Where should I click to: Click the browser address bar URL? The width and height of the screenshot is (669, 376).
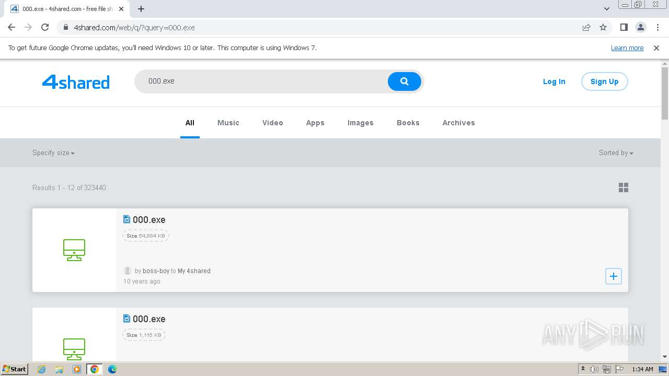(x=134, y=27)
